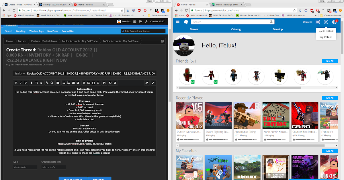Open the smilies picker in editor
The image size is (344, 180).
point(84,83)
